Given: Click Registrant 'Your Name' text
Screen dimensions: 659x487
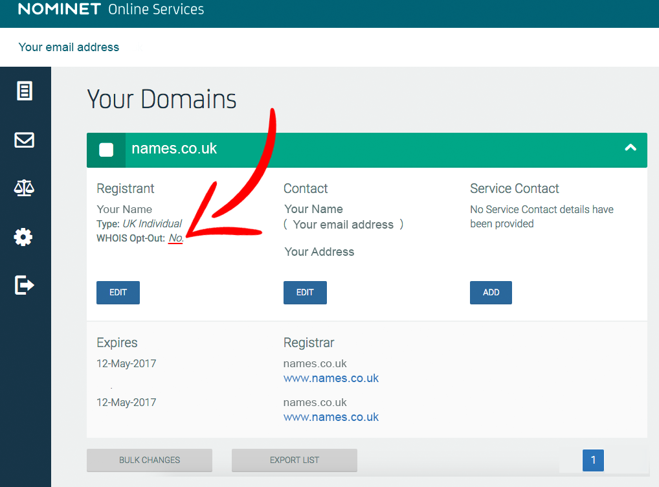Looking at the screenshot, I should [124, 209].
